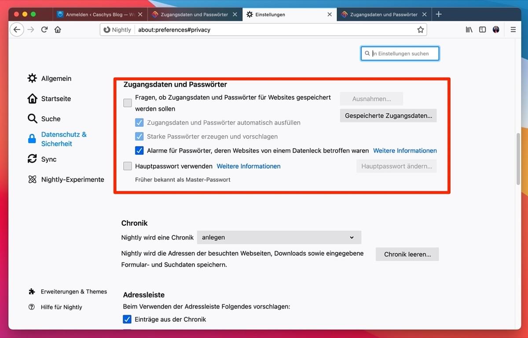
Task: Disable breach alerts for passwords checkbox
Action: click(139, 151)
